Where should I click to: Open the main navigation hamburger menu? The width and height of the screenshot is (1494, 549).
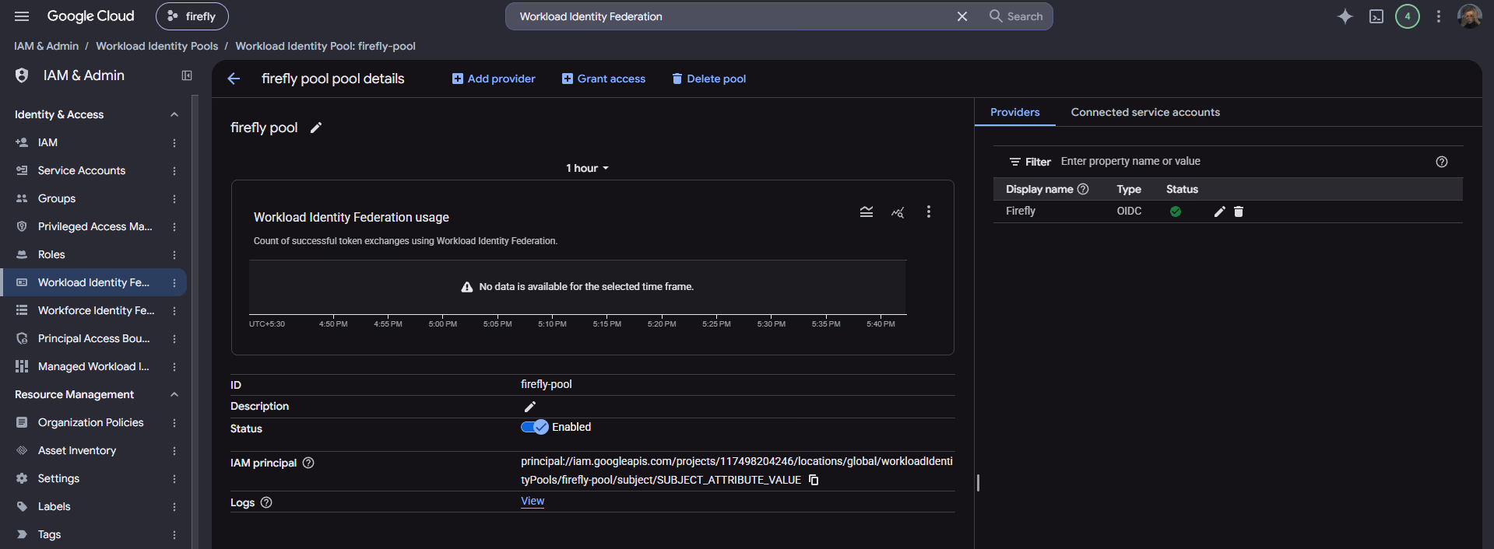pyautogui.click(x=22, y=16)
